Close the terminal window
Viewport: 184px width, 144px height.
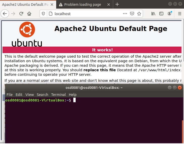tap(180, 88)
